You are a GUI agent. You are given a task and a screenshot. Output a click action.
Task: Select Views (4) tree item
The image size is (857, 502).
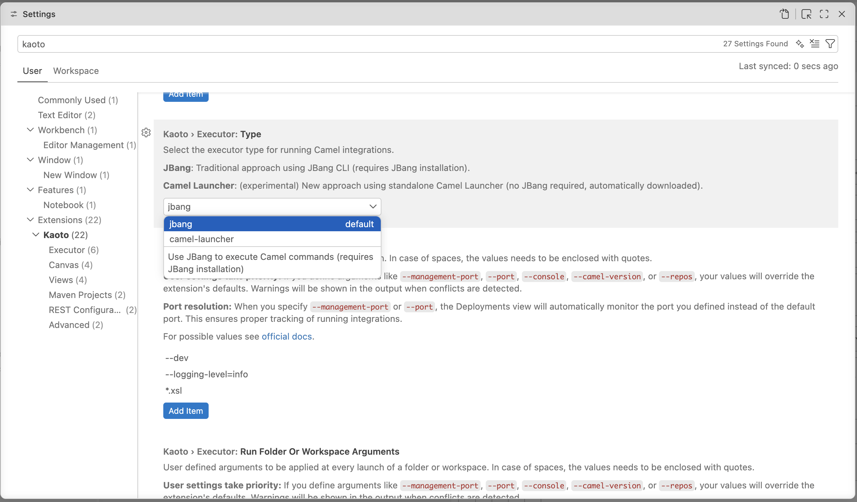68,280
